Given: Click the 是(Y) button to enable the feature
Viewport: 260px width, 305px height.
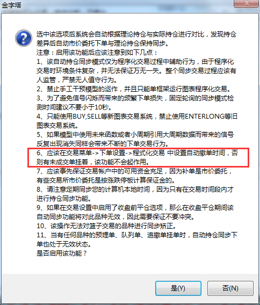Looking at the screenshot, I should tap(178, 288).
